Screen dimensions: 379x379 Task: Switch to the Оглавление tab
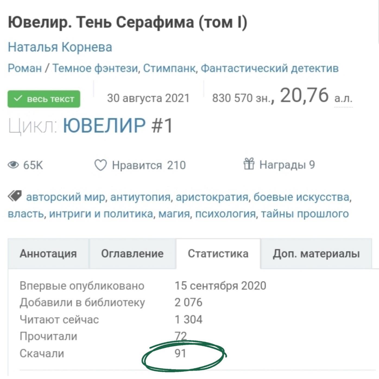click(132, 254)
